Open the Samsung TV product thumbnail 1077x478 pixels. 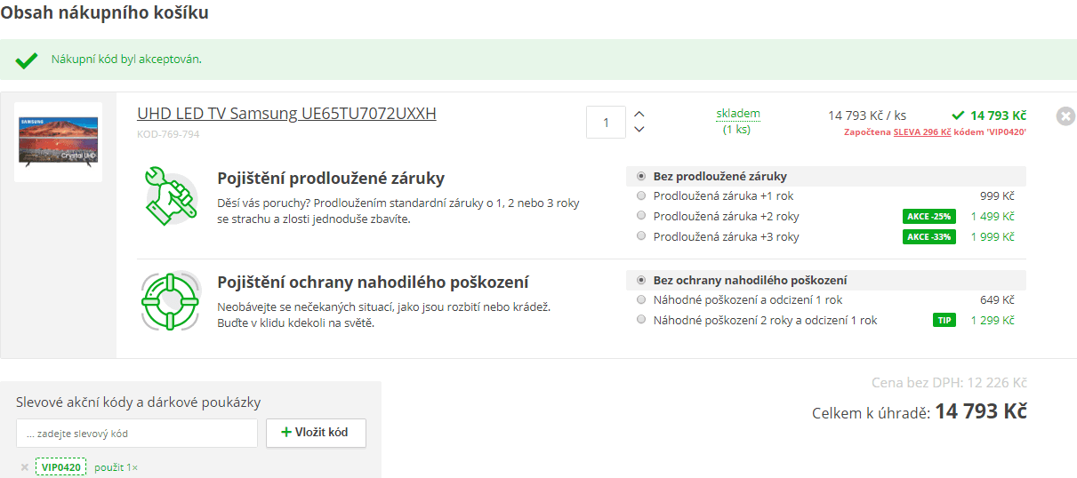(58, 142)
